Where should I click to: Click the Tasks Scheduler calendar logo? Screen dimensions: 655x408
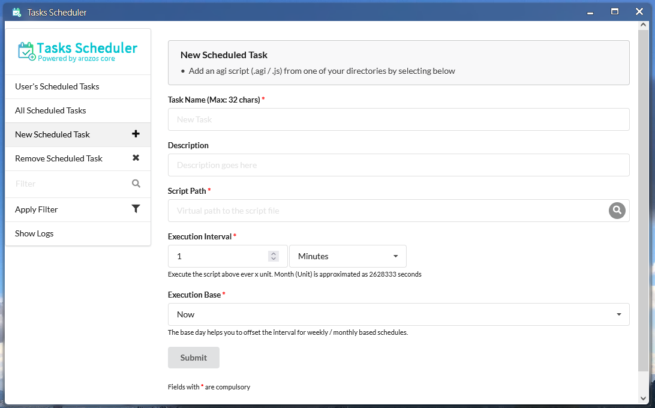tap(27, 52)
